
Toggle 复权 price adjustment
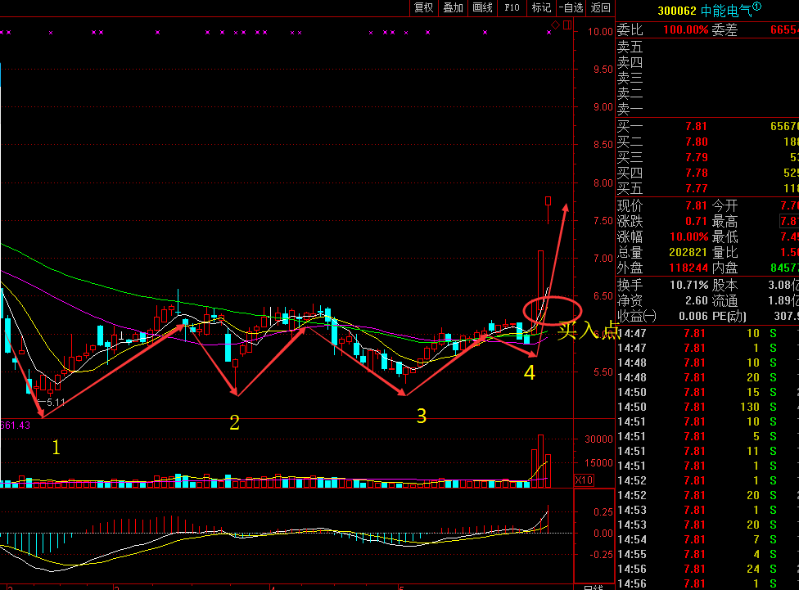point(423,7)
